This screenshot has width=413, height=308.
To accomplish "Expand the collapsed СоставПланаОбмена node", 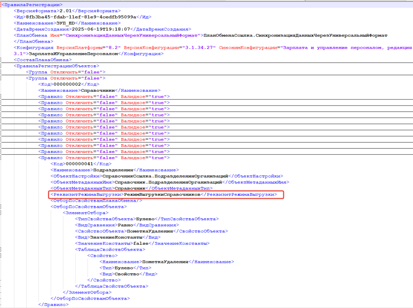I will 1,60.
